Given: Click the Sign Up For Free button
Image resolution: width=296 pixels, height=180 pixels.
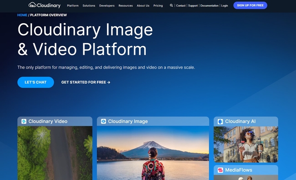Looking at the screenshot, I should click(x=250, y=5).
